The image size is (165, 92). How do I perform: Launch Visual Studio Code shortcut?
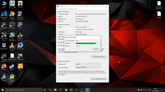[x=4, y=15]
